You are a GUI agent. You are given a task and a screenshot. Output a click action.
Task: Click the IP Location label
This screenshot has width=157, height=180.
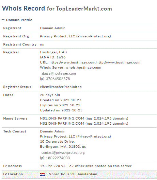tap(13, 174)
